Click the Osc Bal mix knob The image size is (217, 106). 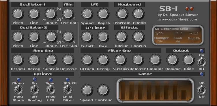[x=68, y=14]
